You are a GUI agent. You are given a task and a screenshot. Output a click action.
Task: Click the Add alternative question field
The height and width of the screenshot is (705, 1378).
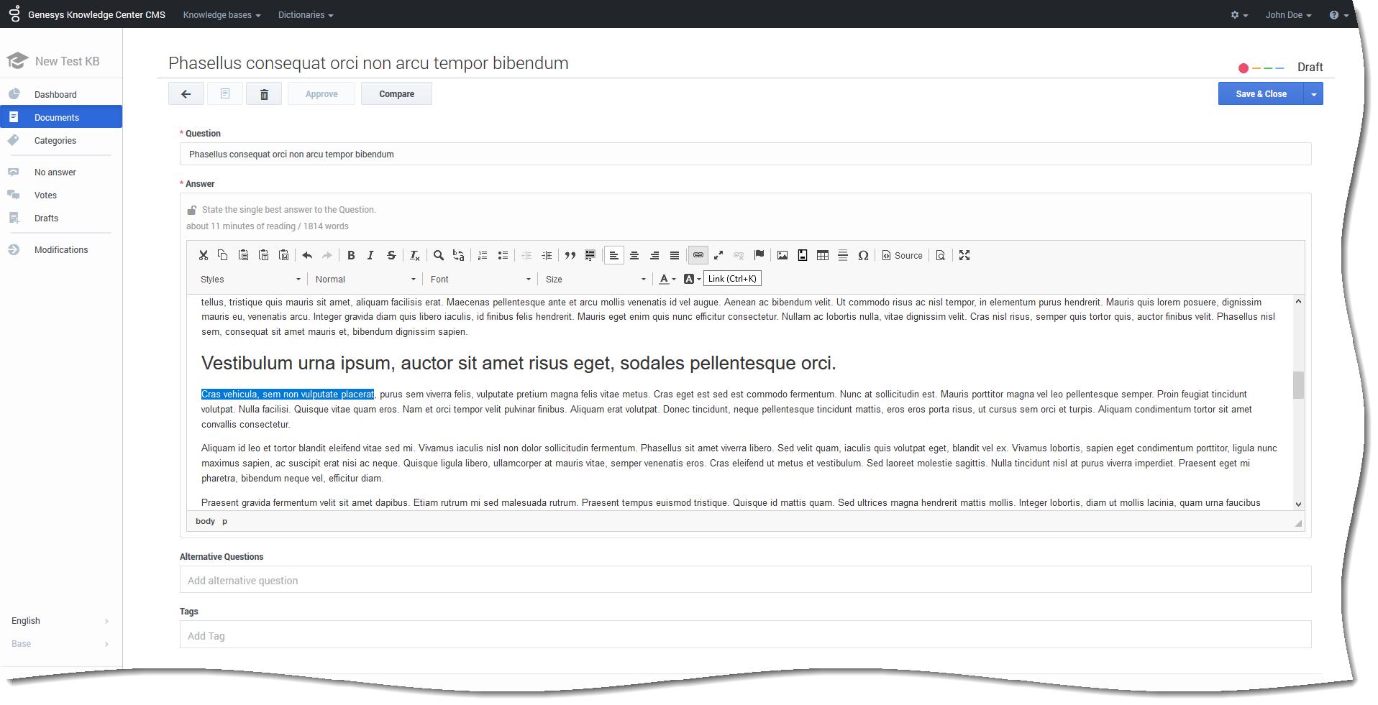pos(744,580)
